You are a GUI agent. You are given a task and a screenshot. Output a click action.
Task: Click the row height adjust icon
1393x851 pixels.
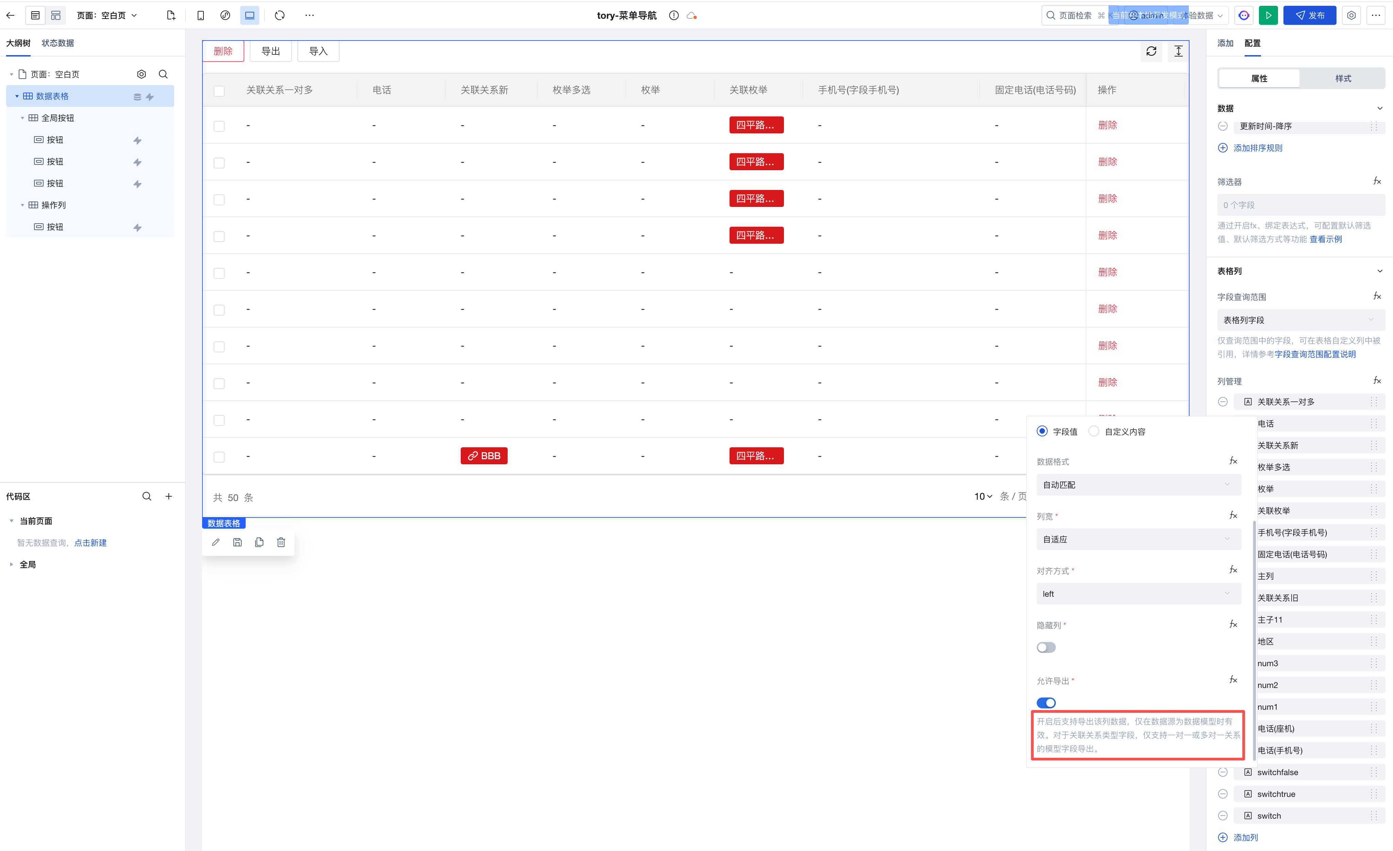(1178, 51)
